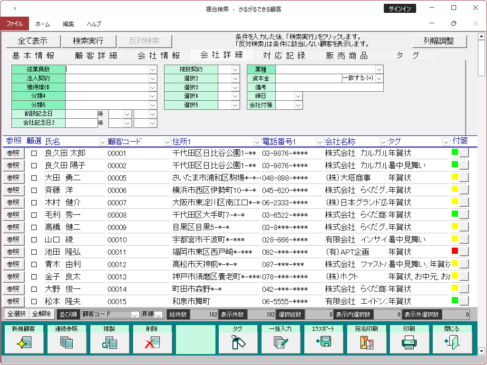Switch to the 対応記録 tab
The image size is (487, 365).
click(284, 56)
